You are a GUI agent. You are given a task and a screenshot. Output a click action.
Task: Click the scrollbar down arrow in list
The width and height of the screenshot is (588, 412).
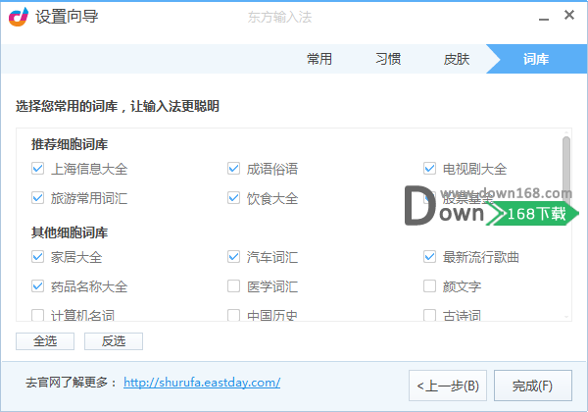point(566,318)
